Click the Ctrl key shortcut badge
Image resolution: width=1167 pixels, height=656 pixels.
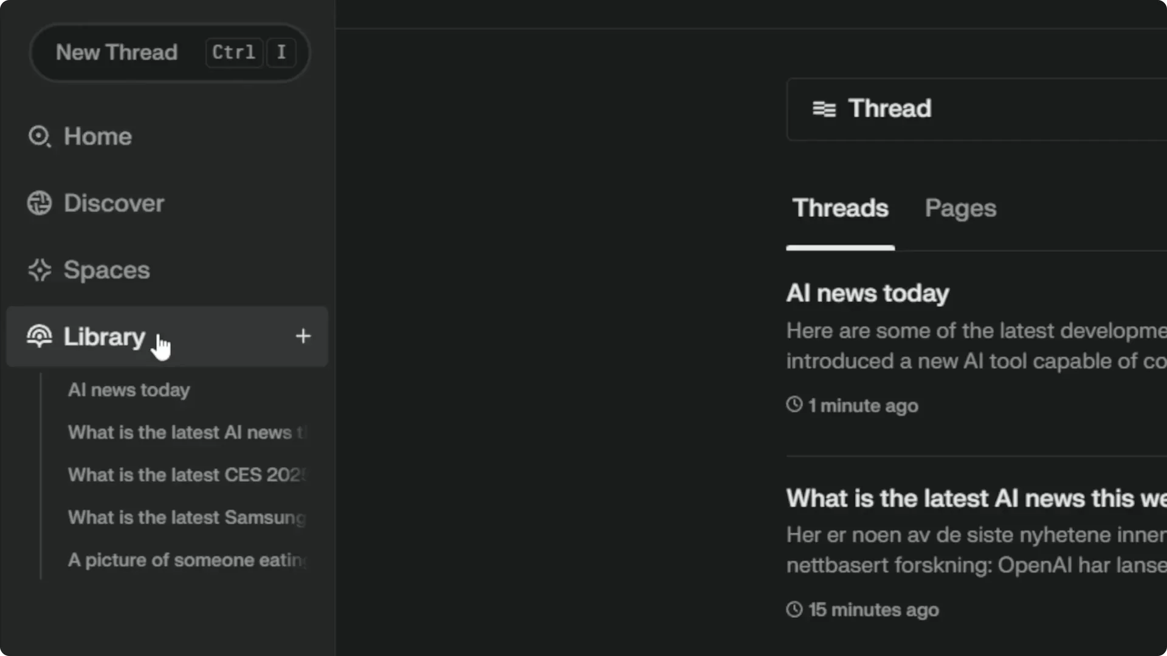(233, 53)
